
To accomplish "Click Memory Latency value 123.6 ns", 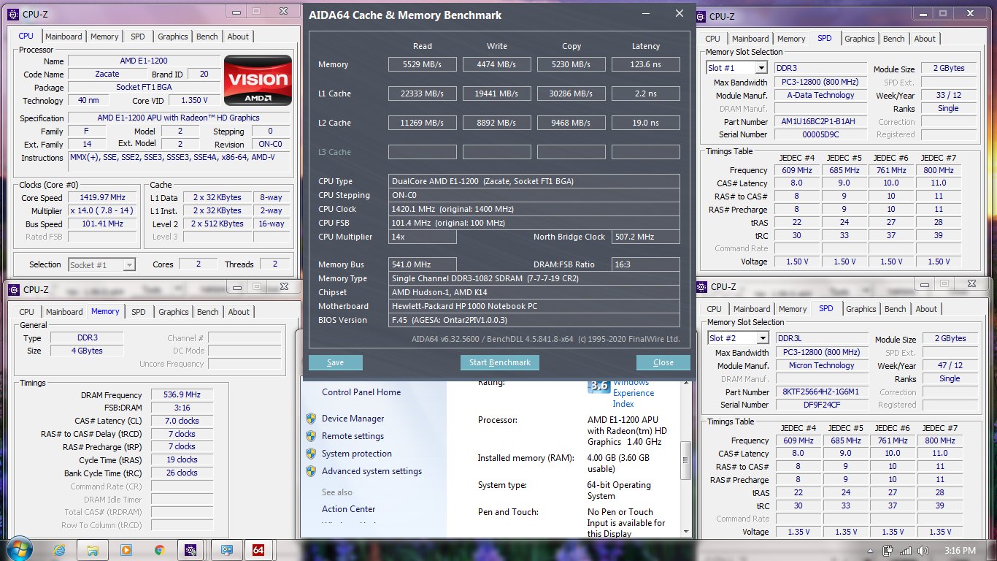I will tap(646, 64).
